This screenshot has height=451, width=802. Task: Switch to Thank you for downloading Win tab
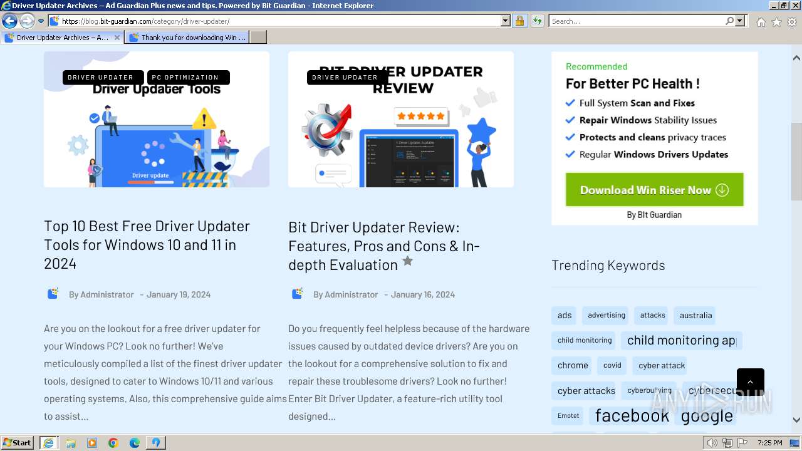tap(188, 38)
